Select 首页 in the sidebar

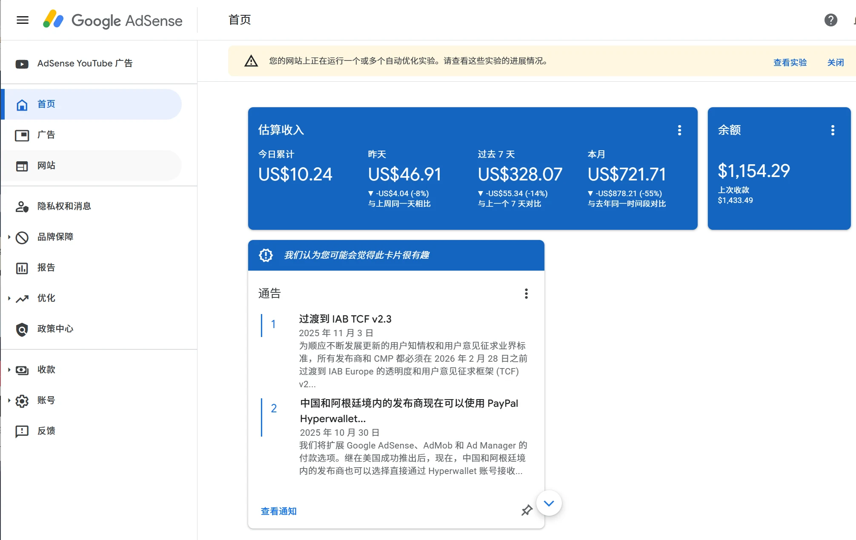(x=92, y=104)
